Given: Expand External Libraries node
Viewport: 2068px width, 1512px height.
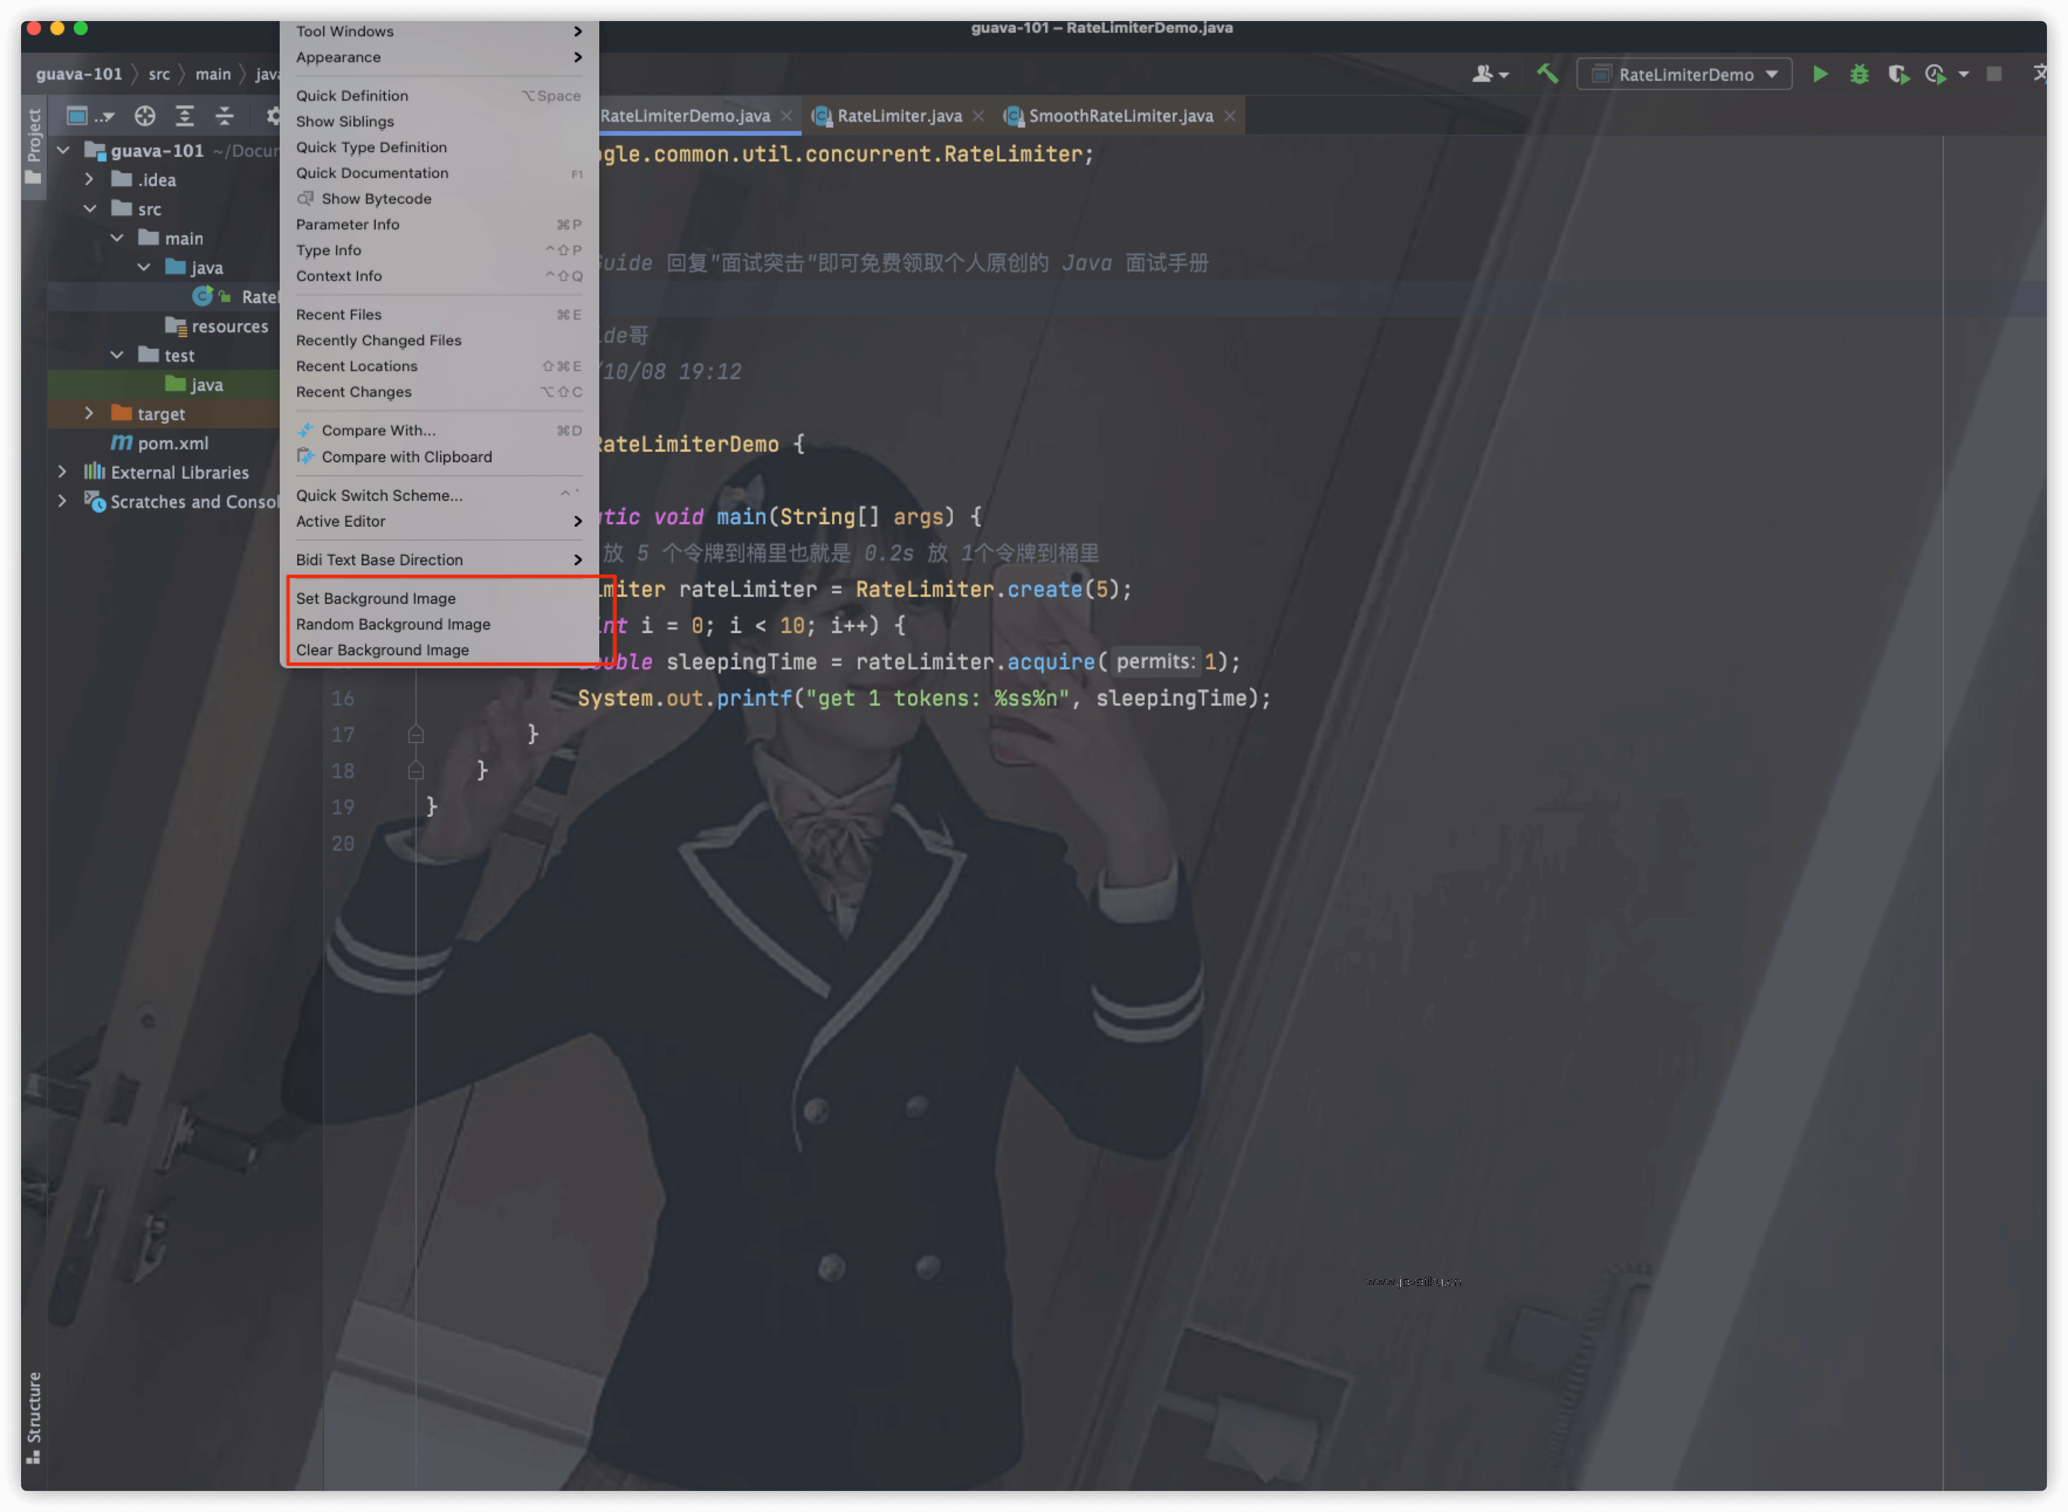Looking at the screenshot, I should (x=62, y=472).
